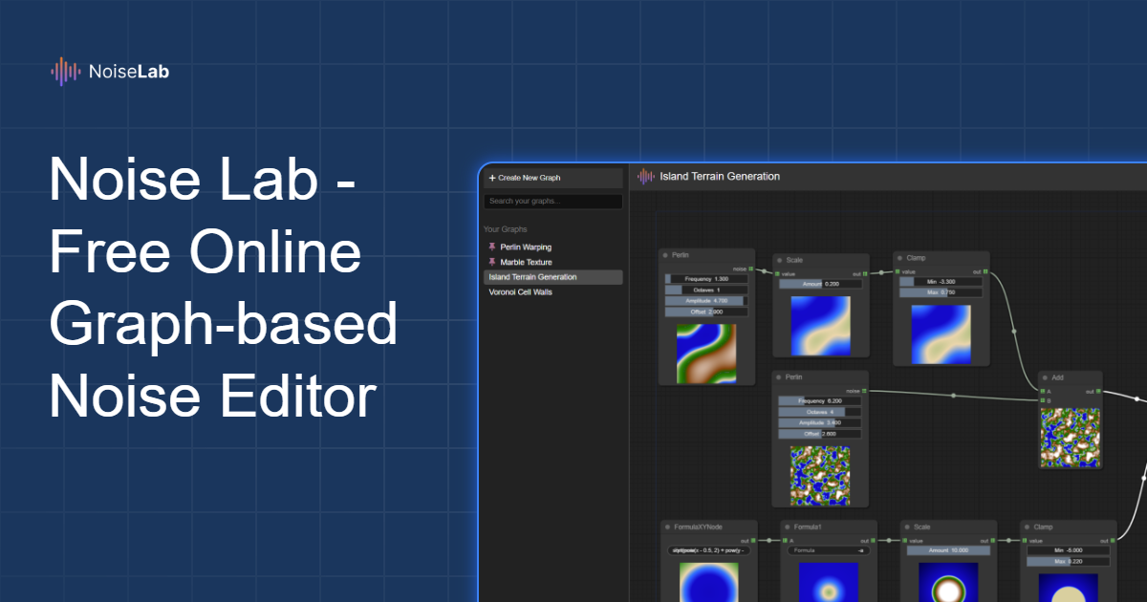Screen dimensions: 1147x602
Task: Adjust the Max 0.220 slider in Clamp
Action: [x=1069, y=562]
